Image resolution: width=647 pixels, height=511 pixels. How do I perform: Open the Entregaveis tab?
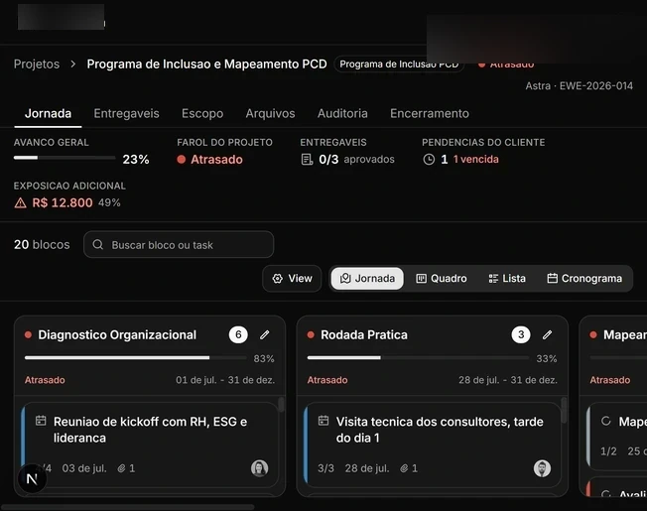tap(126, 113)
